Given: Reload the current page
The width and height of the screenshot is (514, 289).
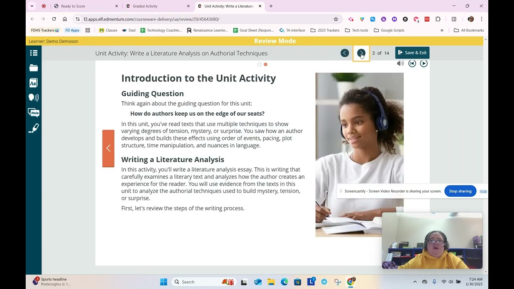Looking at the screenshot, I should (54, 19).
